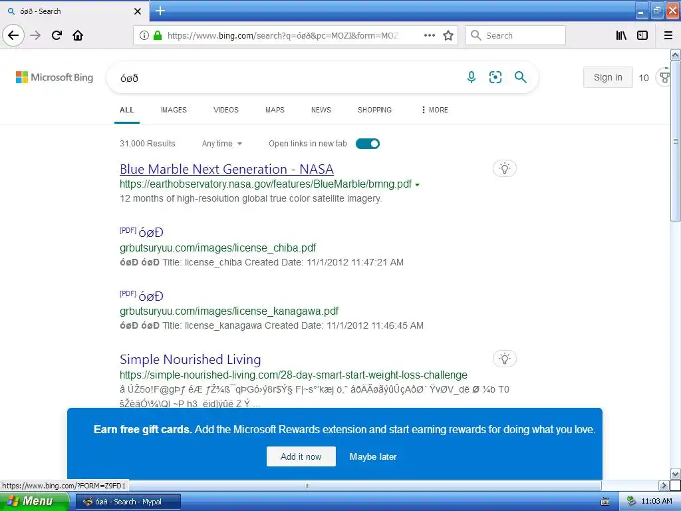This screenshot has height=511, width=681.
Task: Click the browser forward arrow
Action: 35,35
